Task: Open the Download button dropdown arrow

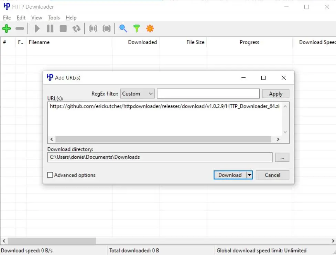Action: tap(249, 175)
